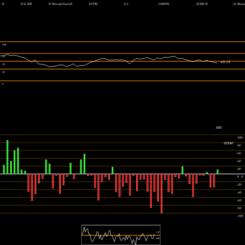The height and width of the screenshot is (245, 245).
Task: Click the end point of the RSI line
Action: (x=217, y=63)
